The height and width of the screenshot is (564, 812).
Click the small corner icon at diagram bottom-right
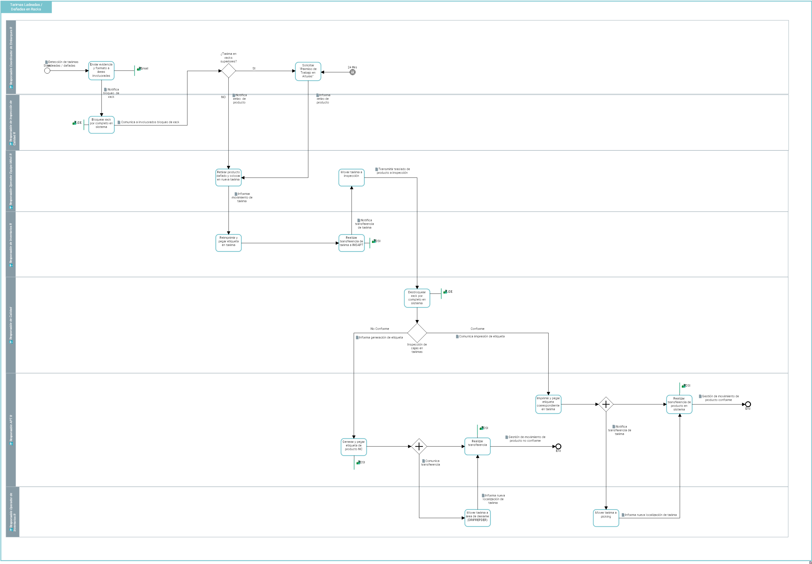(x=810, y=562)
